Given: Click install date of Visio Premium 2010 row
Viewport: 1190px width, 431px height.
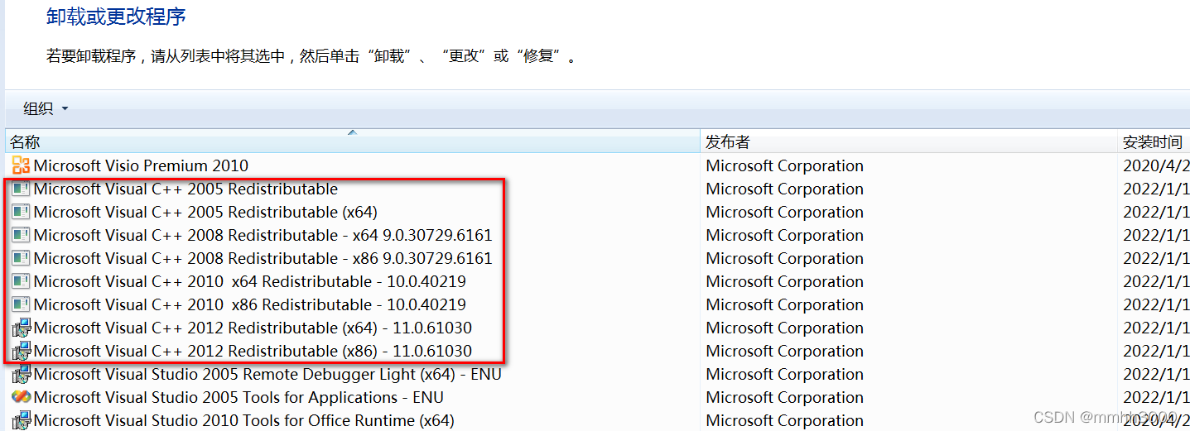Looking at the screenshot, I should tap(1156, 165).
